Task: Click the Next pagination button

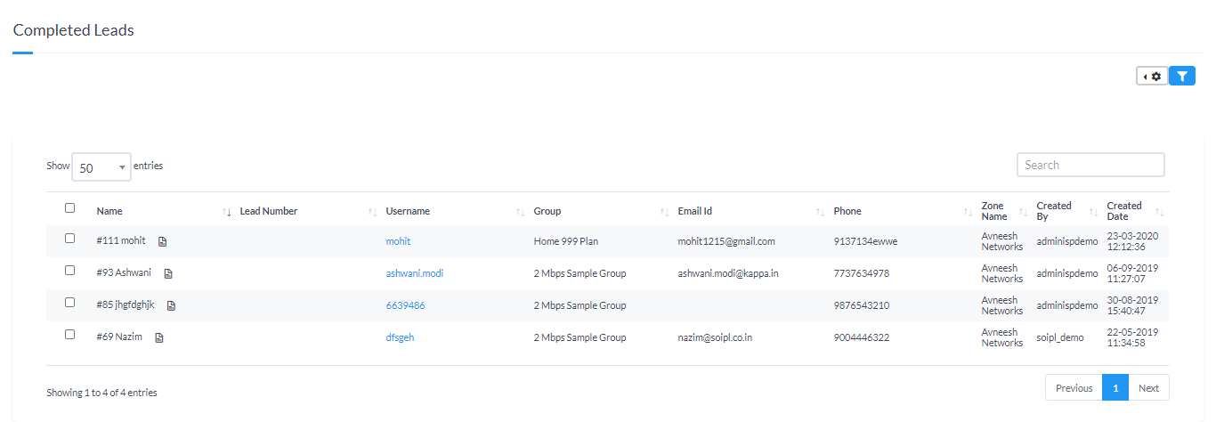Action: pos(1148,388)
